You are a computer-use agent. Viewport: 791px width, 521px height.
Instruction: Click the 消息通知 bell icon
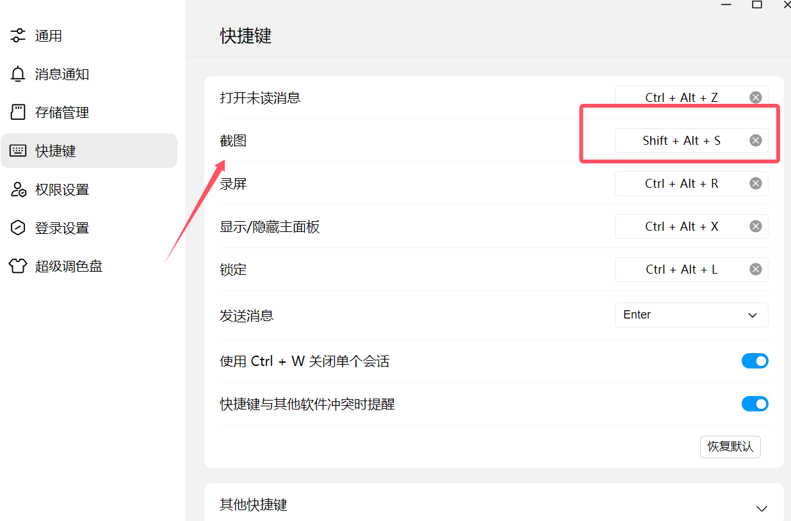point(18,74)
